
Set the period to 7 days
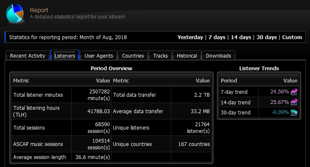coord(217,37)
